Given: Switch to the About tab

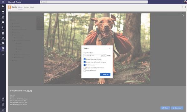Looking at the screenshot, I should point(32,7).
